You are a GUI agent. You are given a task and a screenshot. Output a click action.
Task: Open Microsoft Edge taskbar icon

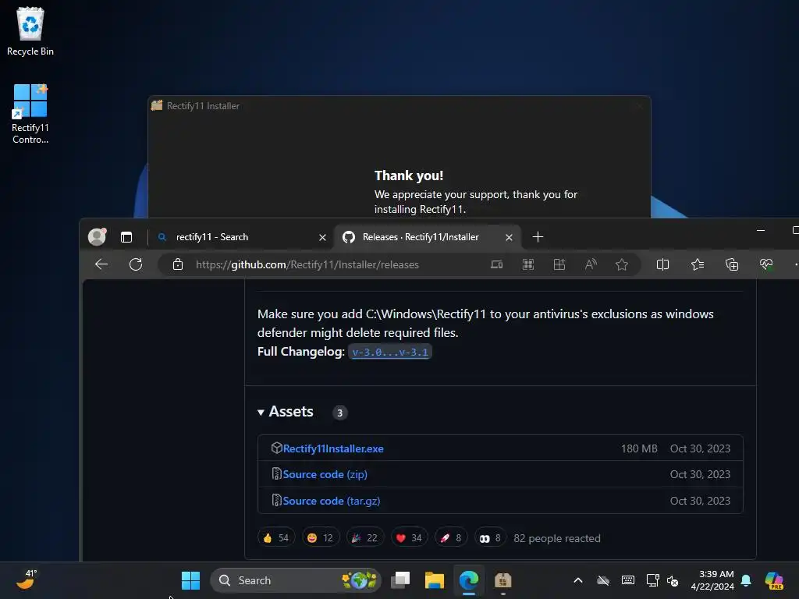(468, 580)
